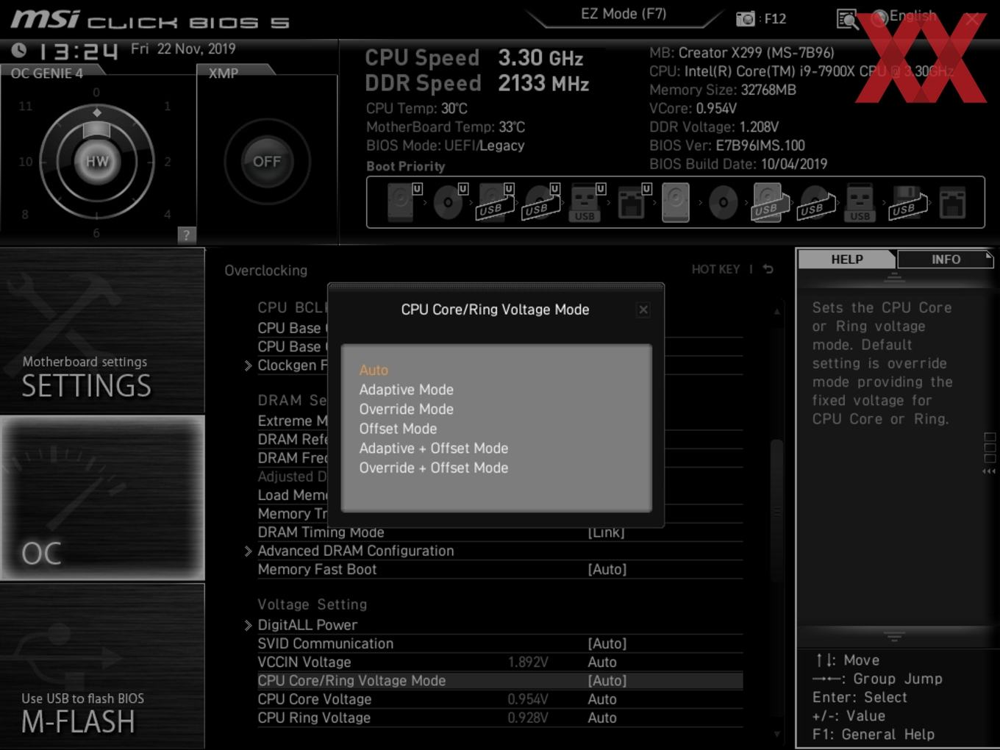Choose Adaptive Mode option
1000x750 pixels.
coord(407,390)
